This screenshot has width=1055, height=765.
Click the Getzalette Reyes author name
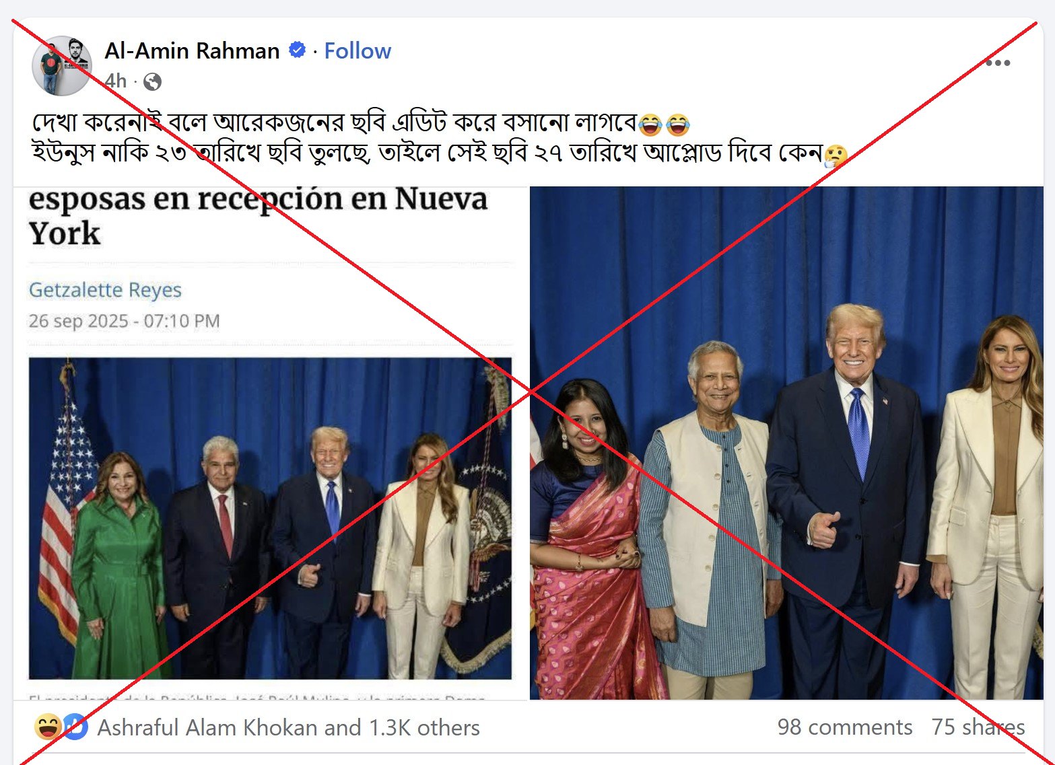tap(105, 289)
